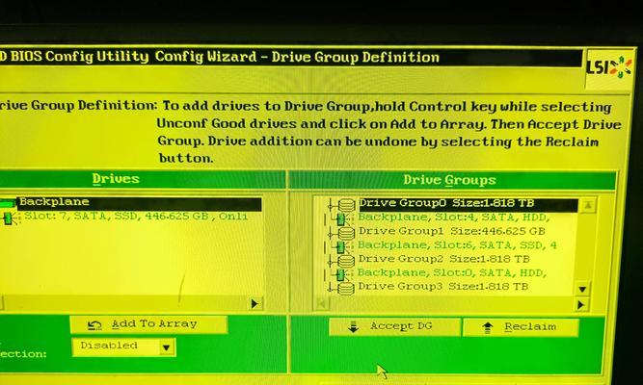This screenshot has width=643, height=385.
Task: Click the Drive Groups panel header
Action: pyautogui.click(x=452, y=180)
